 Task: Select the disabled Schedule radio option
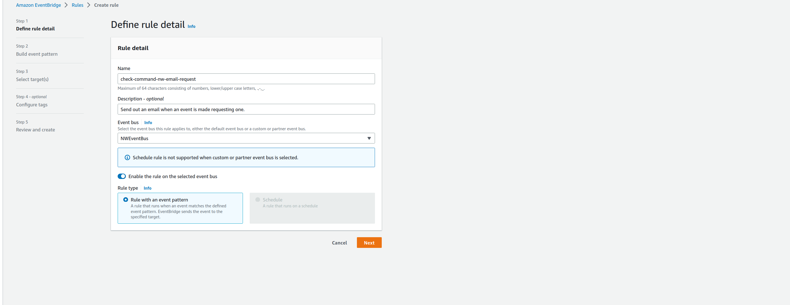coord(258,200)
